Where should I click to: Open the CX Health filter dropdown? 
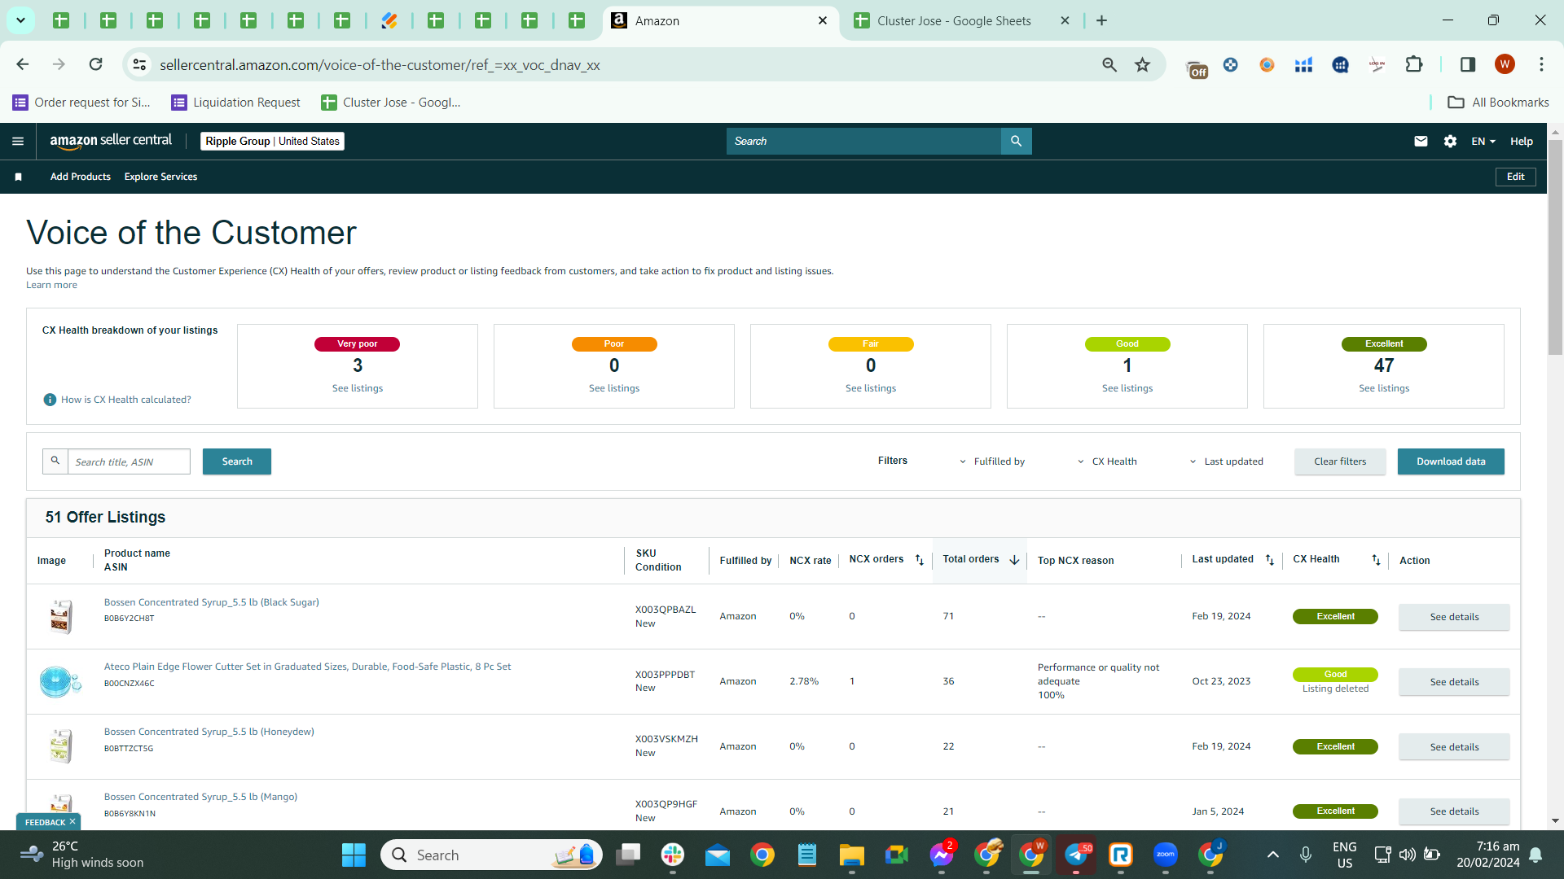(x=1107, y=461)
